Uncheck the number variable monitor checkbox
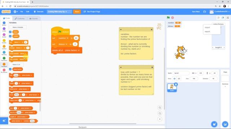 click(x=10, y=36)
